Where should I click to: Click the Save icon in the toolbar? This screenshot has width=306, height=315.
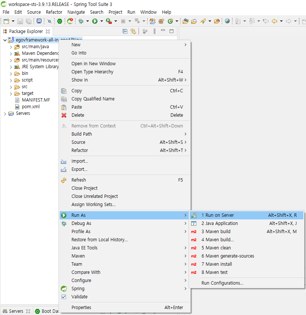click(x=20, y=21)
